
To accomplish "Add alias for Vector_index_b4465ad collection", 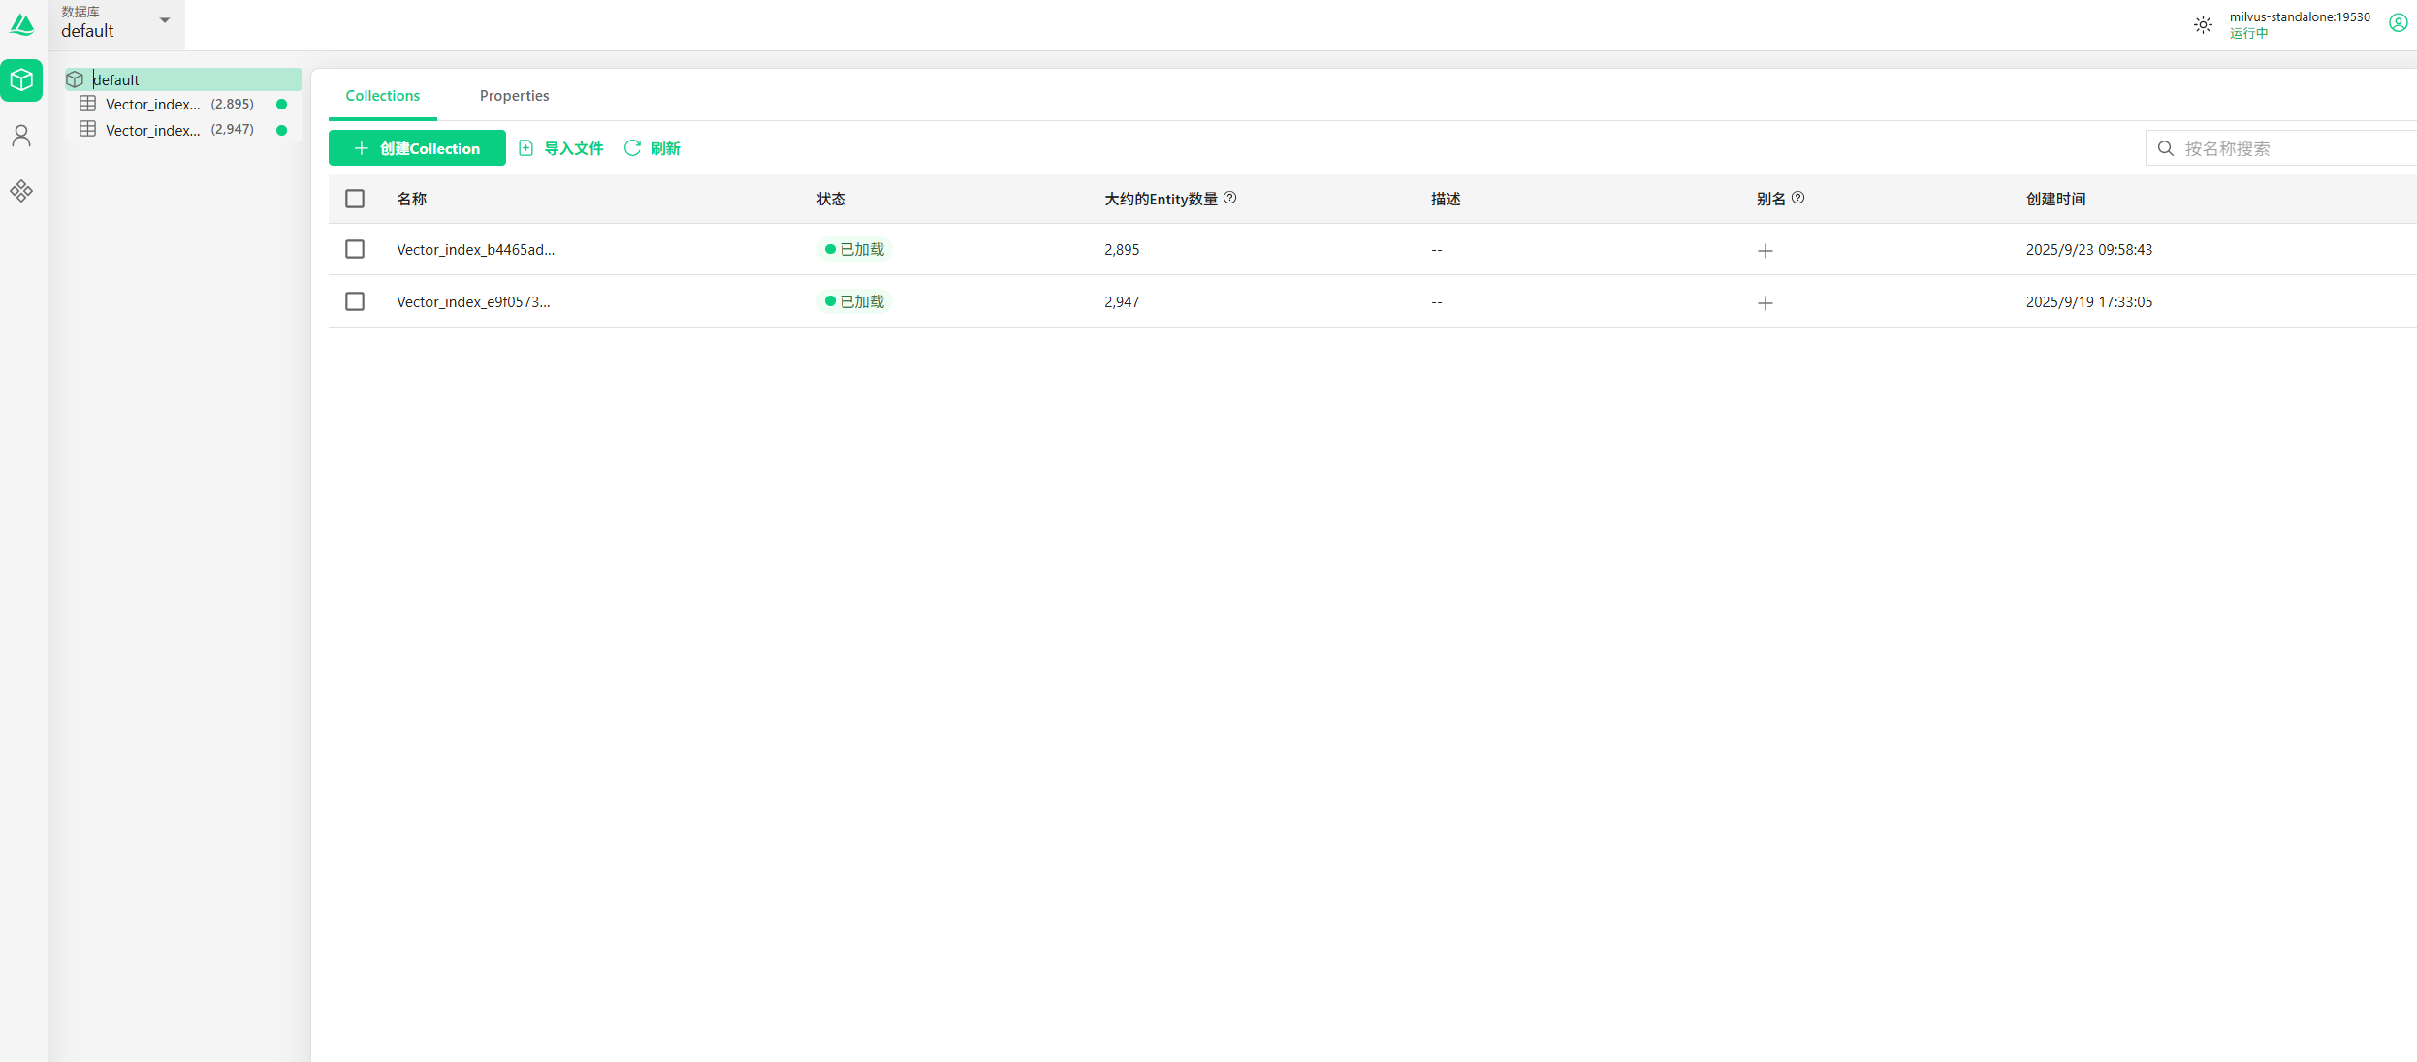I will tap(1765, 251).
